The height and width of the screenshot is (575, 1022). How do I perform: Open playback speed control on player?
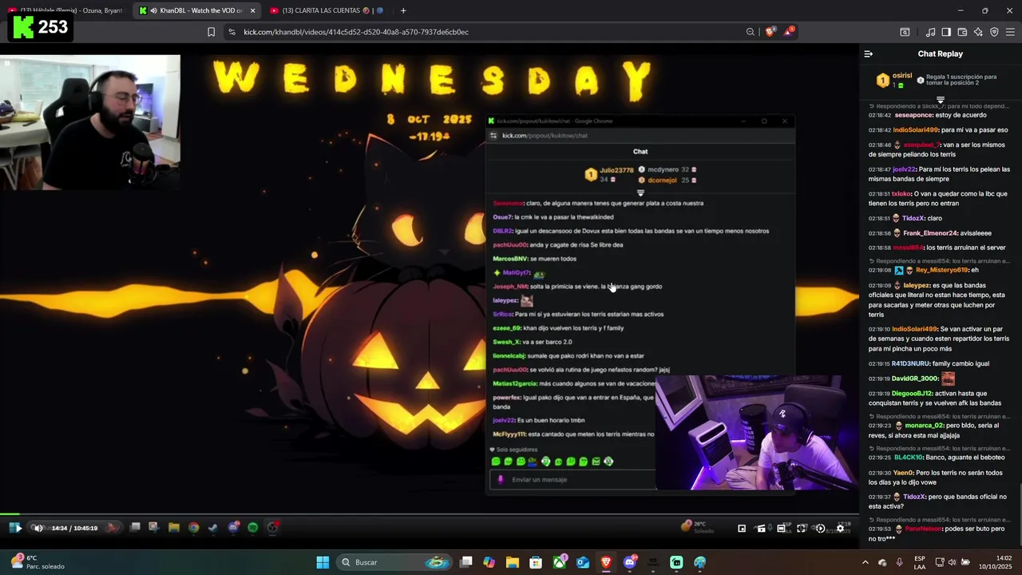point(820,528)
